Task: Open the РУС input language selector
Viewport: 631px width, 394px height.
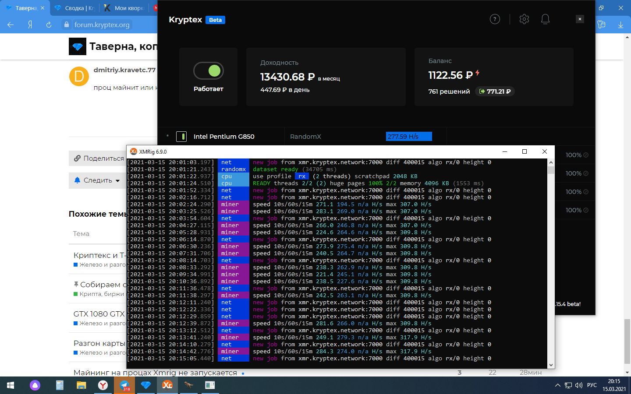Action: (592, 385)
